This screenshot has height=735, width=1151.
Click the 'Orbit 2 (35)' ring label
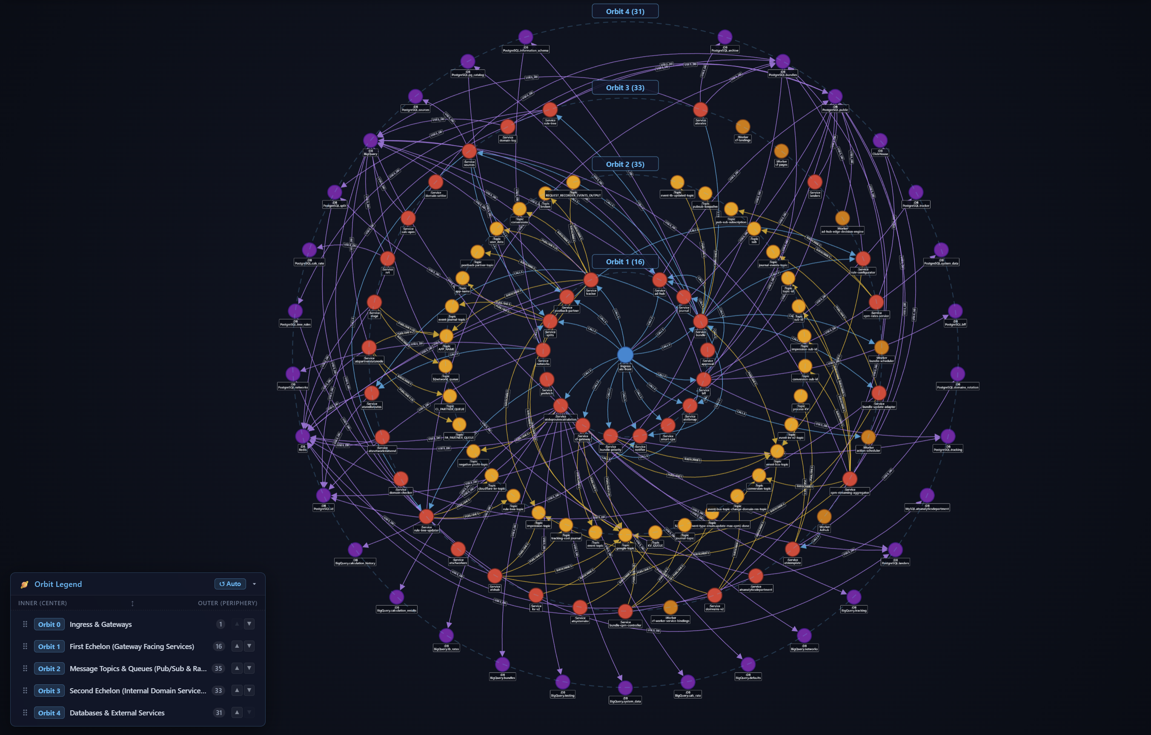pyautogui.click(x=625, y=164)
